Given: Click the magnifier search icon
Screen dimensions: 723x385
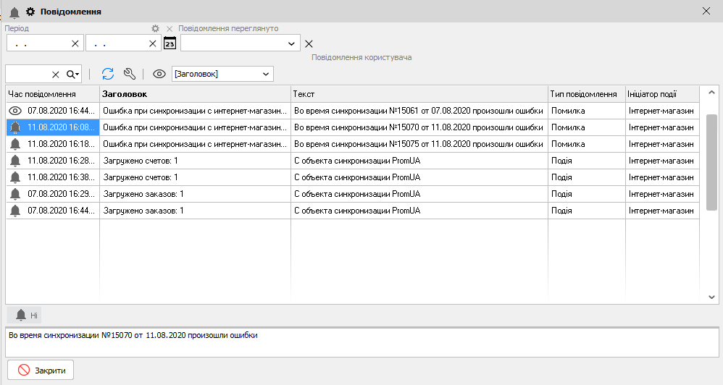Looking at the screenshot, I should pos(72,74).
